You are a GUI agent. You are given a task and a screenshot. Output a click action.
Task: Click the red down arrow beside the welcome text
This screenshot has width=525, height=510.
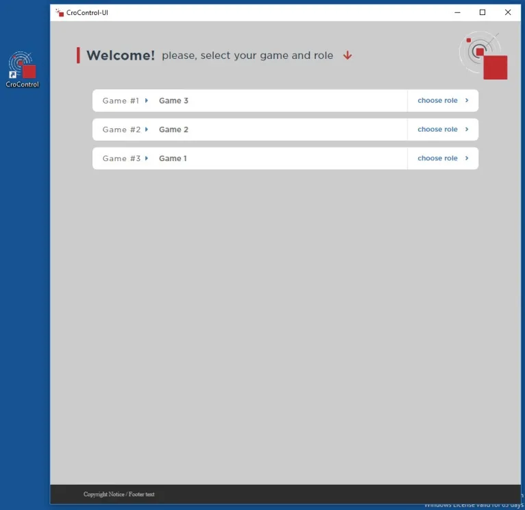pos(347,56)
